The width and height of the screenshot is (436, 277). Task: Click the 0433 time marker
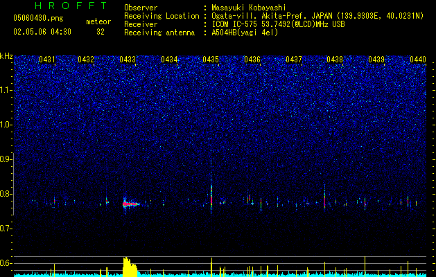(x=128, y=59)
